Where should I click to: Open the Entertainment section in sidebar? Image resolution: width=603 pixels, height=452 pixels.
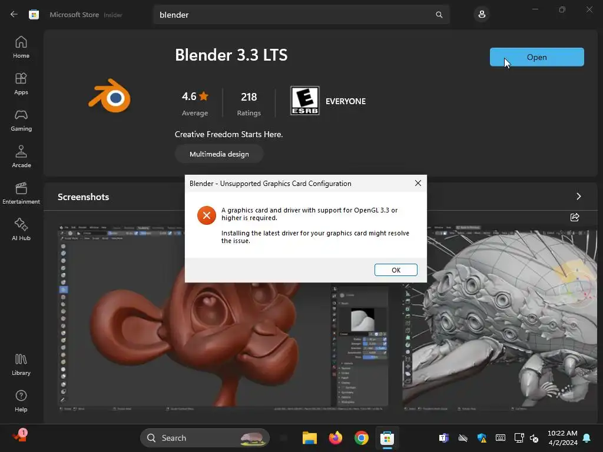click(x=21, y=193)
